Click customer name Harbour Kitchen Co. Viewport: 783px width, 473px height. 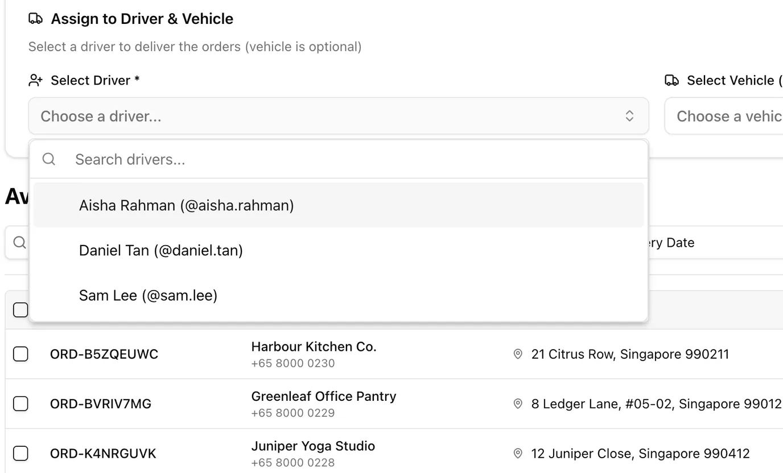[x=314, y=347]
